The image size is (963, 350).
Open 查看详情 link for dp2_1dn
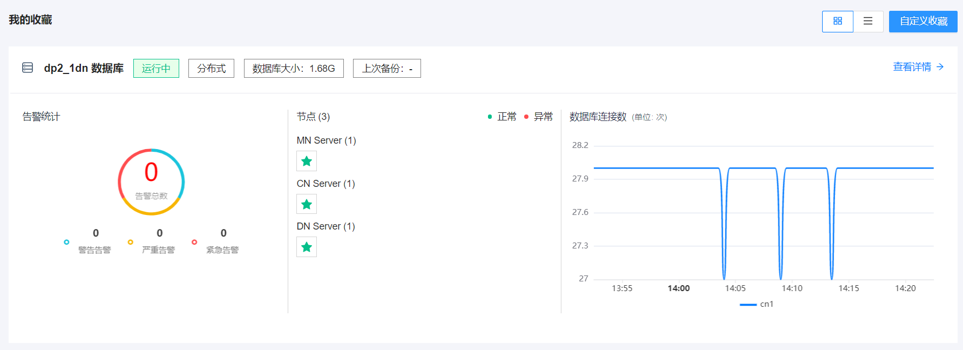[918, 67]
